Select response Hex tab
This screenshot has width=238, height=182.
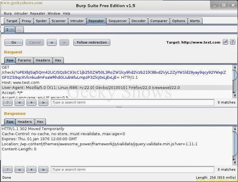[x=40, y=122]
